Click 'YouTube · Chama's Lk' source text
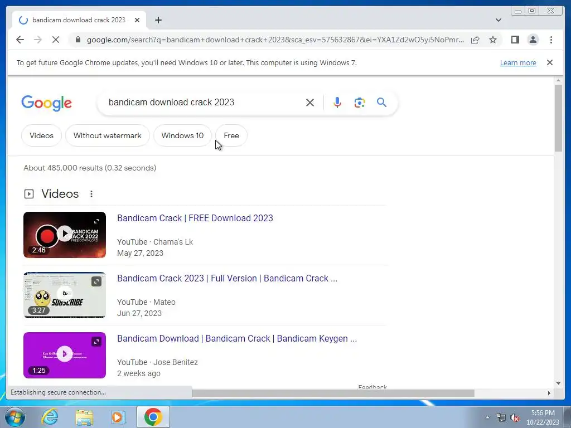 (155, 242)
